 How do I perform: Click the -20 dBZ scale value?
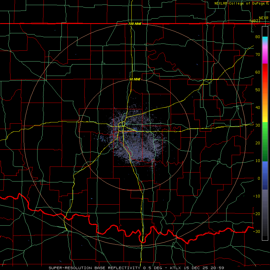[x=256, y=214]
